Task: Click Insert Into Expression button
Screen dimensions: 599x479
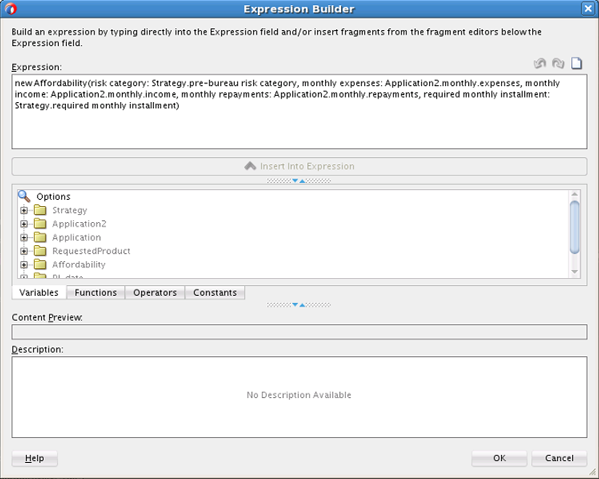Action: (299, 166)
